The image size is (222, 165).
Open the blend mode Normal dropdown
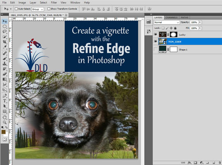click(167, 22)
